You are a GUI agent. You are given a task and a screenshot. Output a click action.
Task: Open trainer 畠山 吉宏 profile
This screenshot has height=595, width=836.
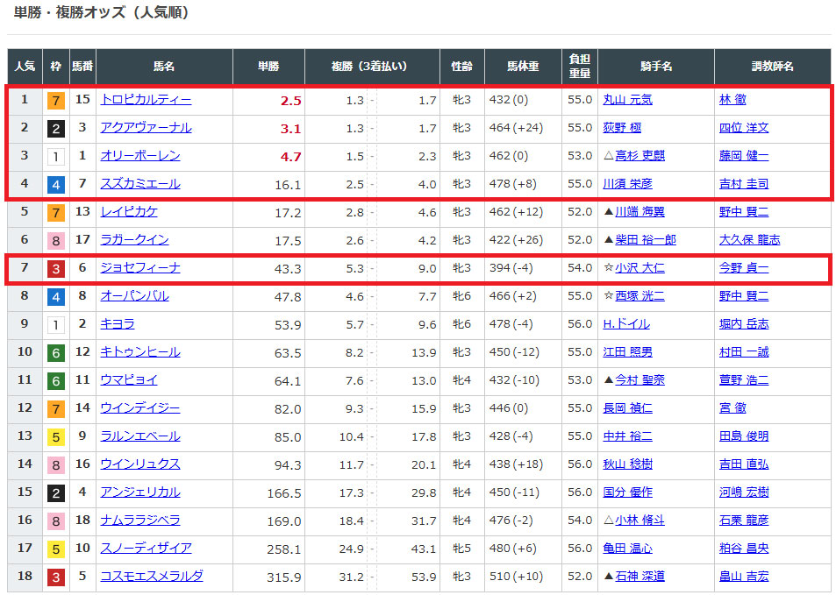pos(743,577)
